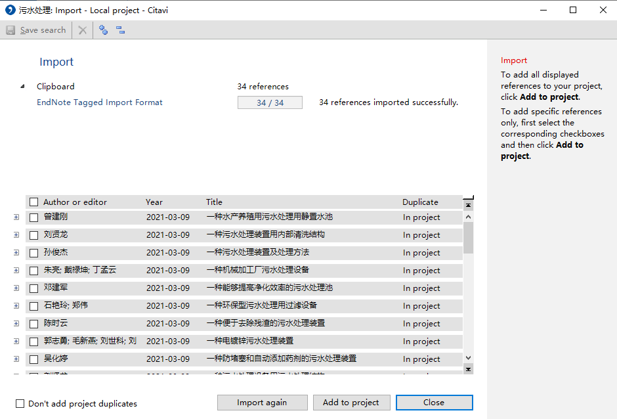Click scrollbar down arrow in reference list
Image resolution: width=617 pixels, height=419 pixels.
pyautogui.click(x=468, y=358)
